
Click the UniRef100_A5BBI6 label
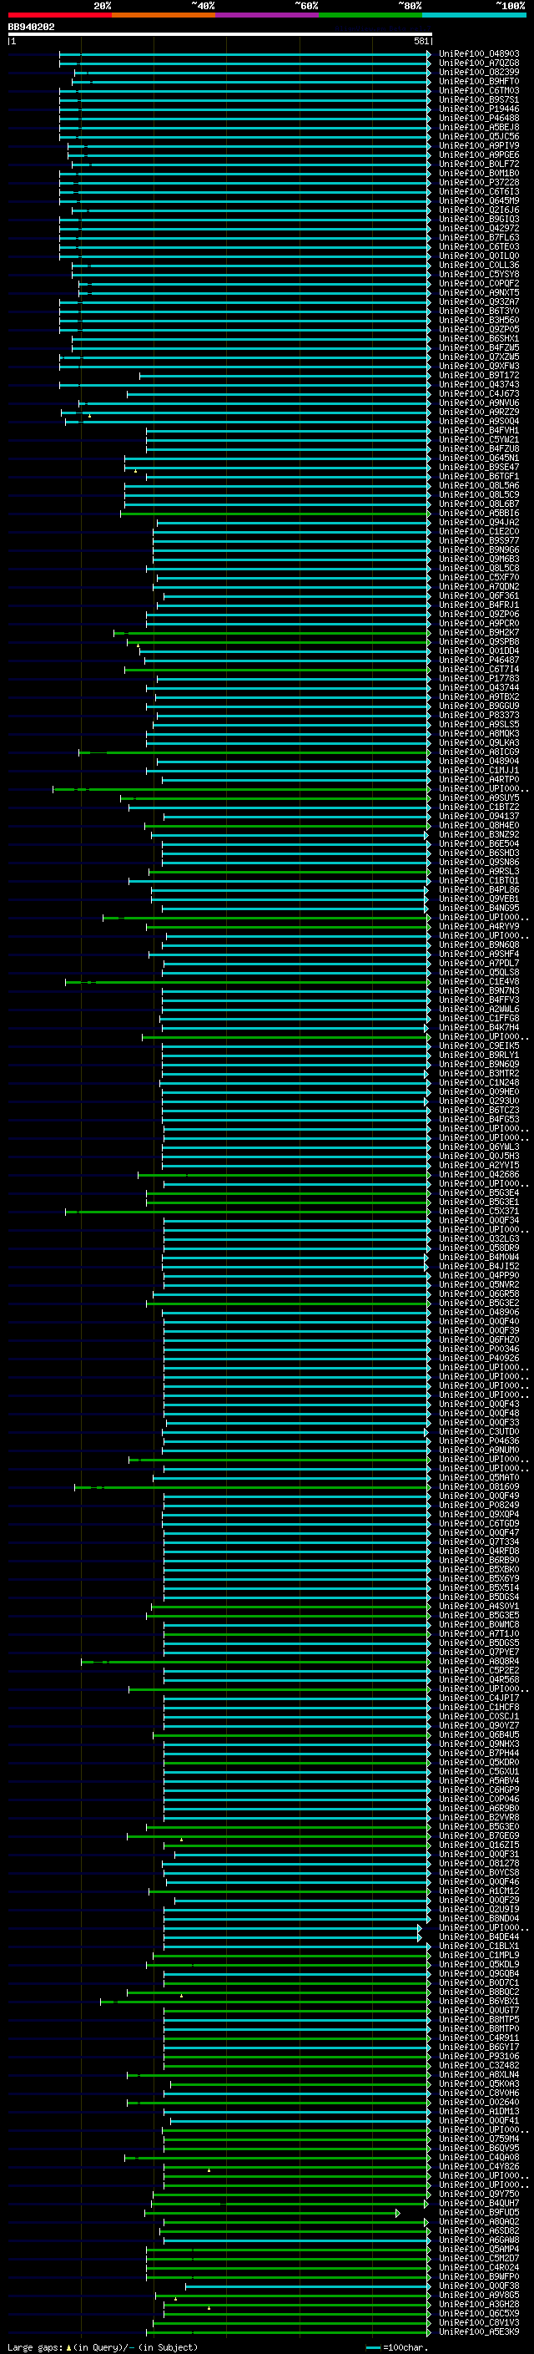point(478,513)
